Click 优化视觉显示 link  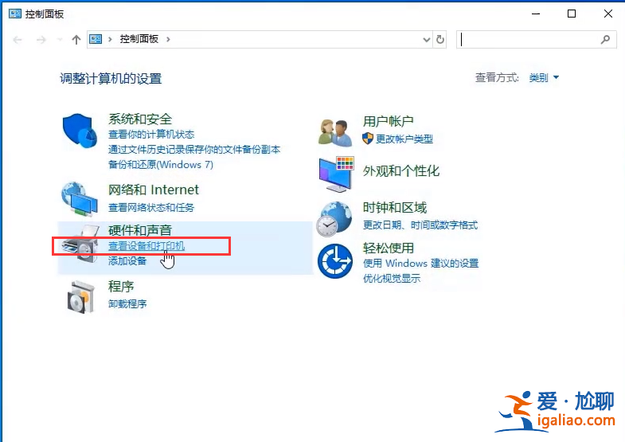[392, 279]
